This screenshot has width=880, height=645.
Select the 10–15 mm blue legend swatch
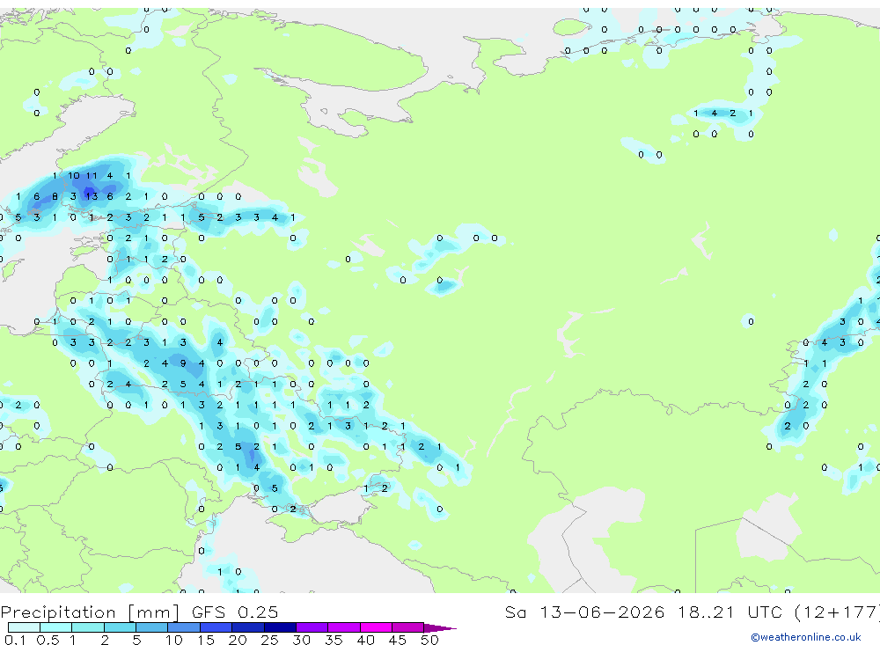(184, 627)
